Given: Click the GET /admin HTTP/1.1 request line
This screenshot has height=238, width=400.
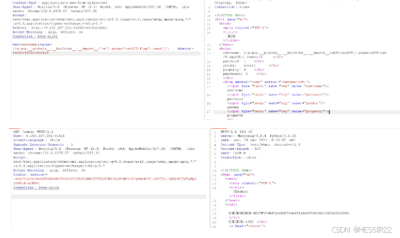Looking at the screenshot, I should coord(33,132).
